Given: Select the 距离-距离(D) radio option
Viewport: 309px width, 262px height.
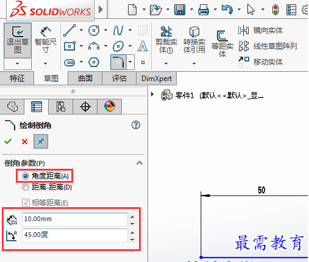Looking at the screenshot, I should coord(47,187).
